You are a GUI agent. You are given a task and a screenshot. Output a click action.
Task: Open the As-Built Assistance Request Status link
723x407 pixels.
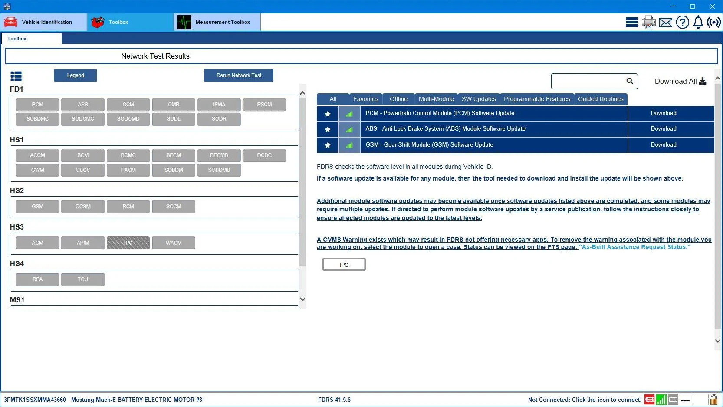click(634, 247)
